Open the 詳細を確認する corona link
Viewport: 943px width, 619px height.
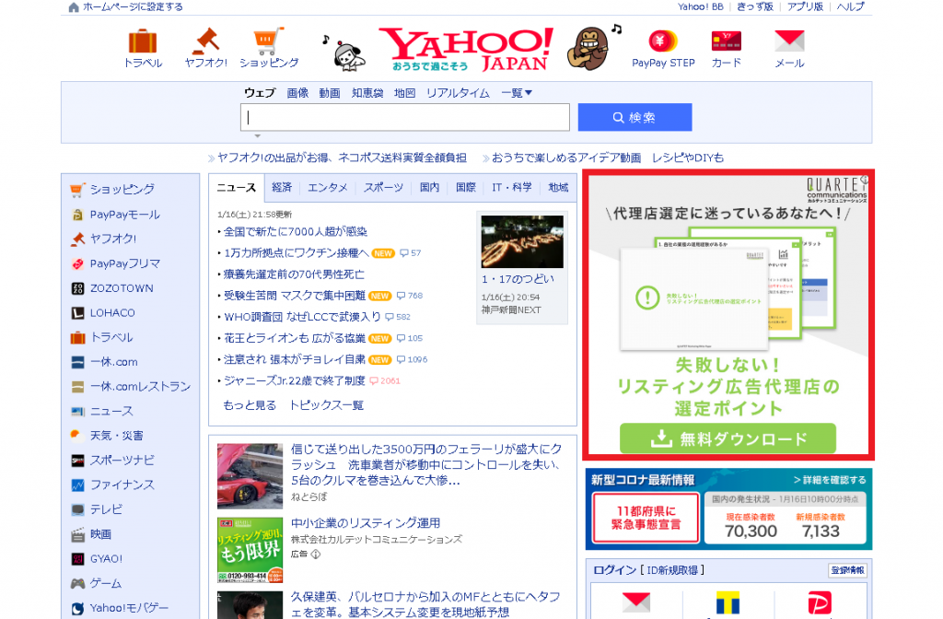[x=830, y=480]
